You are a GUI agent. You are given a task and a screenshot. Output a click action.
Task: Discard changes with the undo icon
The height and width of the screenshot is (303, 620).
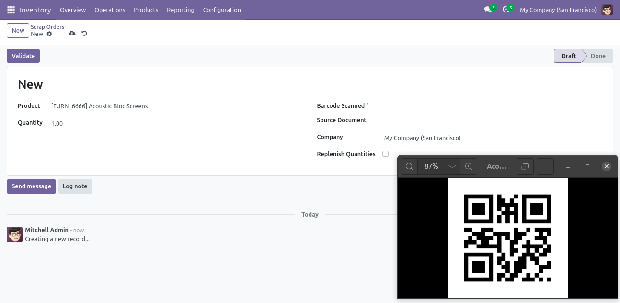tap(84, 34)
